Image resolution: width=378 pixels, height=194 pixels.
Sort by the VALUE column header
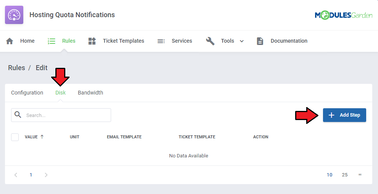(31, 137)
